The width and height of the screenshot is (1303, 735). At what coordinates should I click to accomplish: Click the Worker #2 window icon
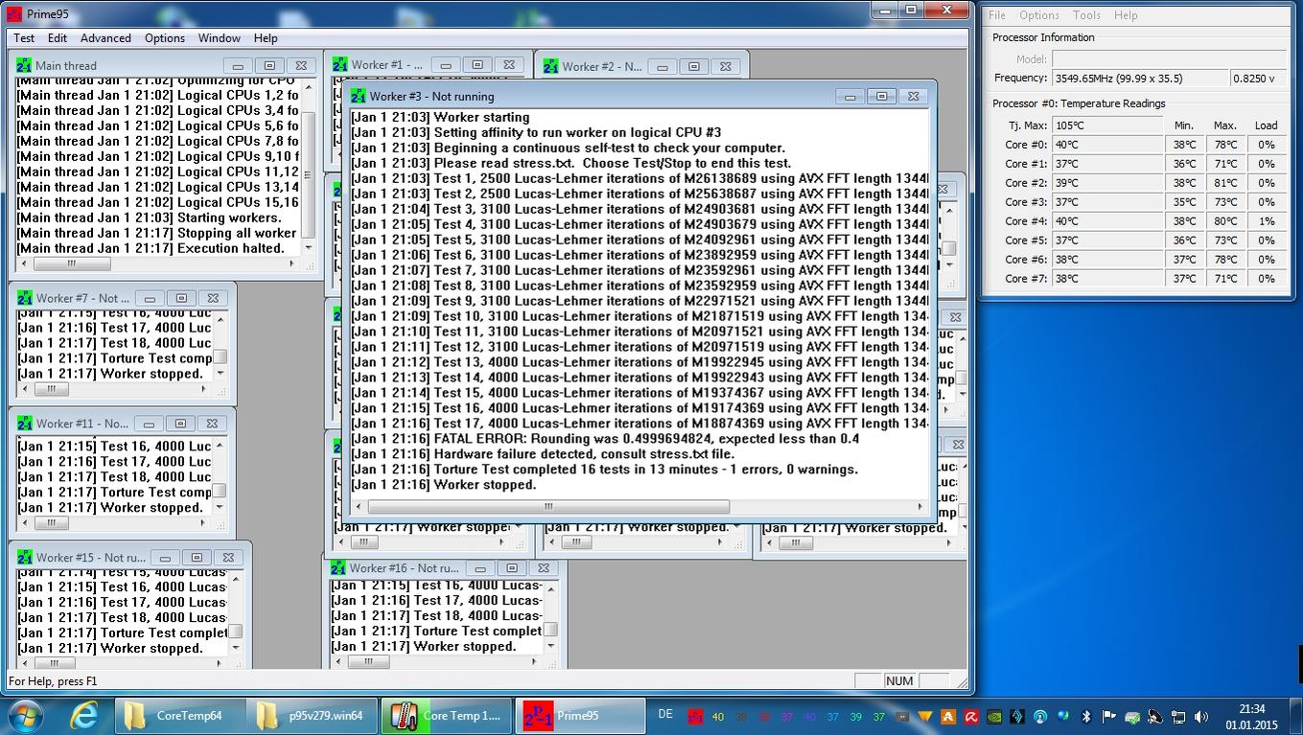click(550, 66)
